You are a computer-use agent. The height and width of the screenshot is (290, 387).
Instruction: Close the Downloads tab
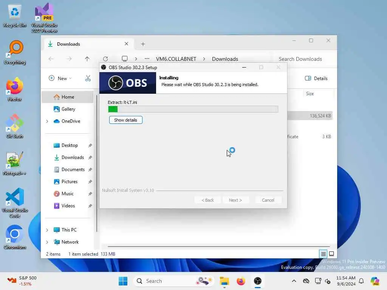coord(126,44)
